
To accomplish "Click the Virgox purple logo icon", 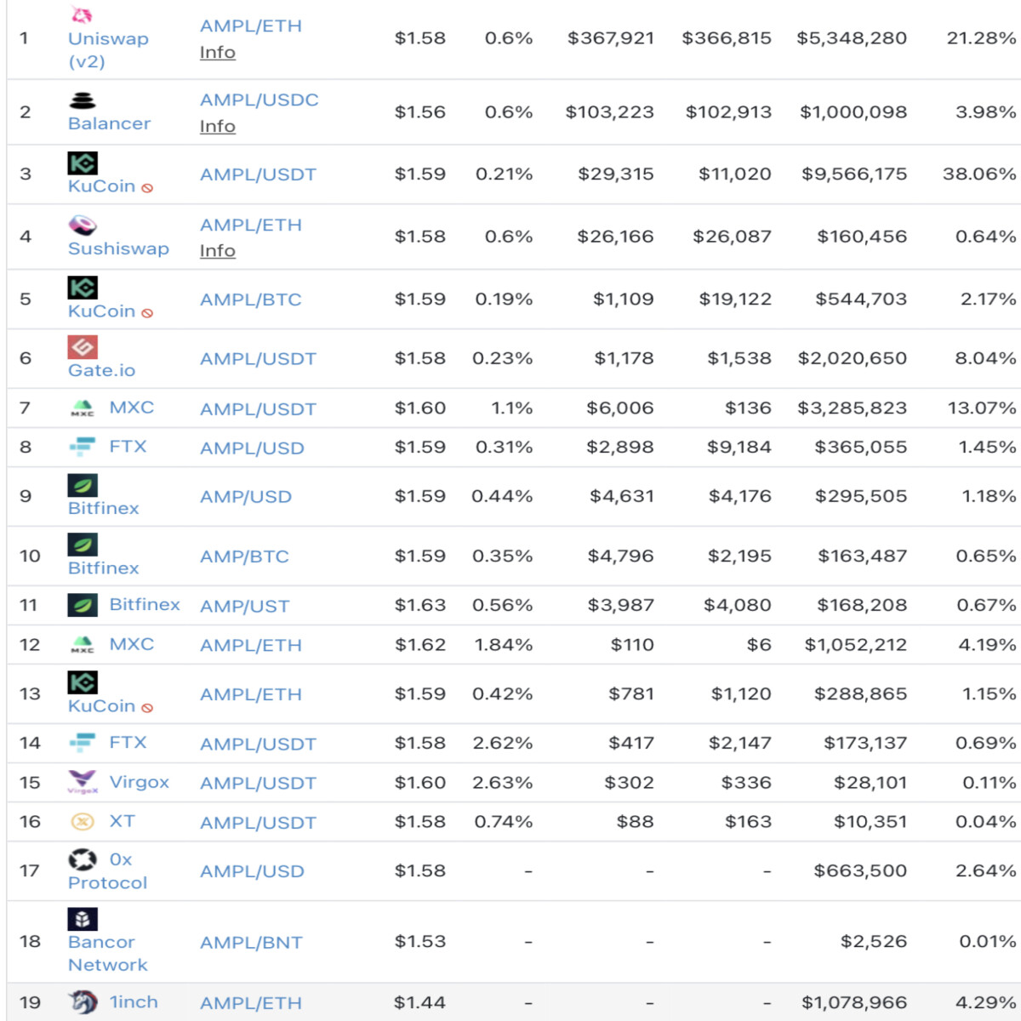I will (82, 782).
